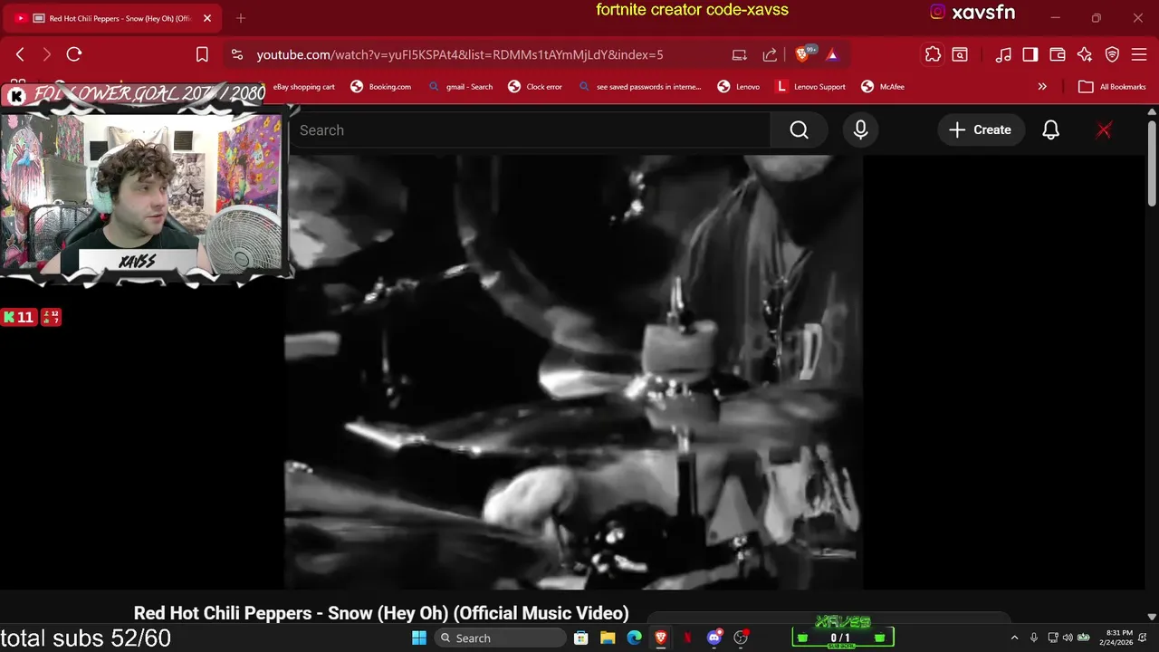1159x652 pixels.
Task: Open the Brave Rewards triangle icon
Action: [832, 54]
